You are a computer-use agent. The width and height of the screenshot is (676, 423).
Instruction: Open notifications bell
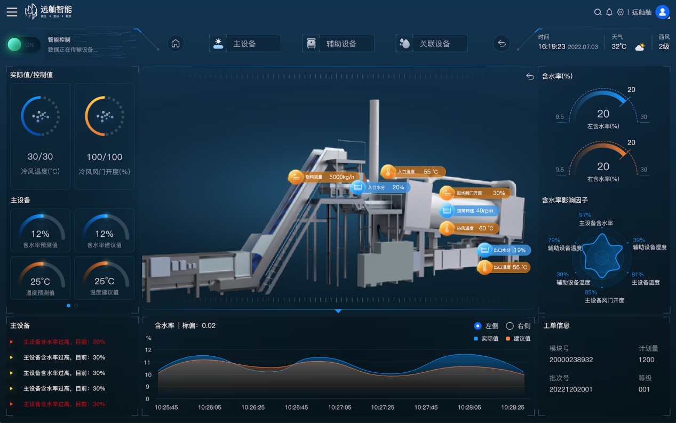pyautogui.click(x=609, y=12)
